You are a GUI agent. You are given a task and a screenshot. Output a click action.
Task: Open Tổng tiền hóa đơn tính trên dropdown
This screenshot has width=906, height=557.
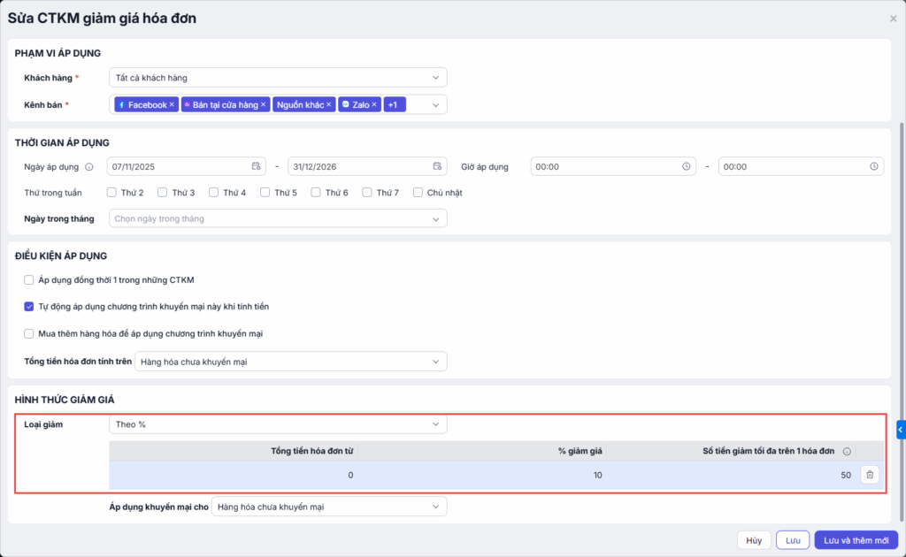pyautogui.click(x=290, y=362)
